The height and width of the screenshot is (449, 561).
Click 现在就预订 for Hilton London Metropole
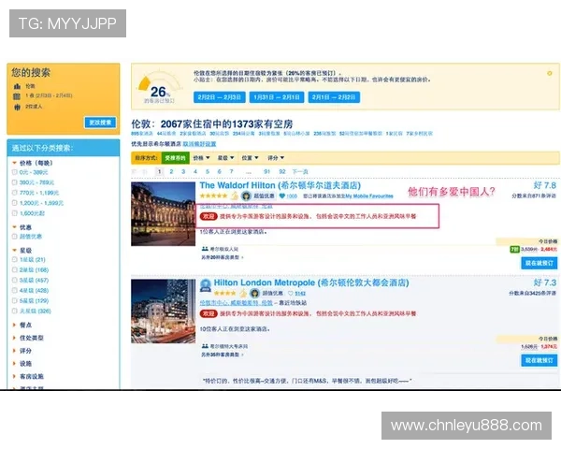539,360
